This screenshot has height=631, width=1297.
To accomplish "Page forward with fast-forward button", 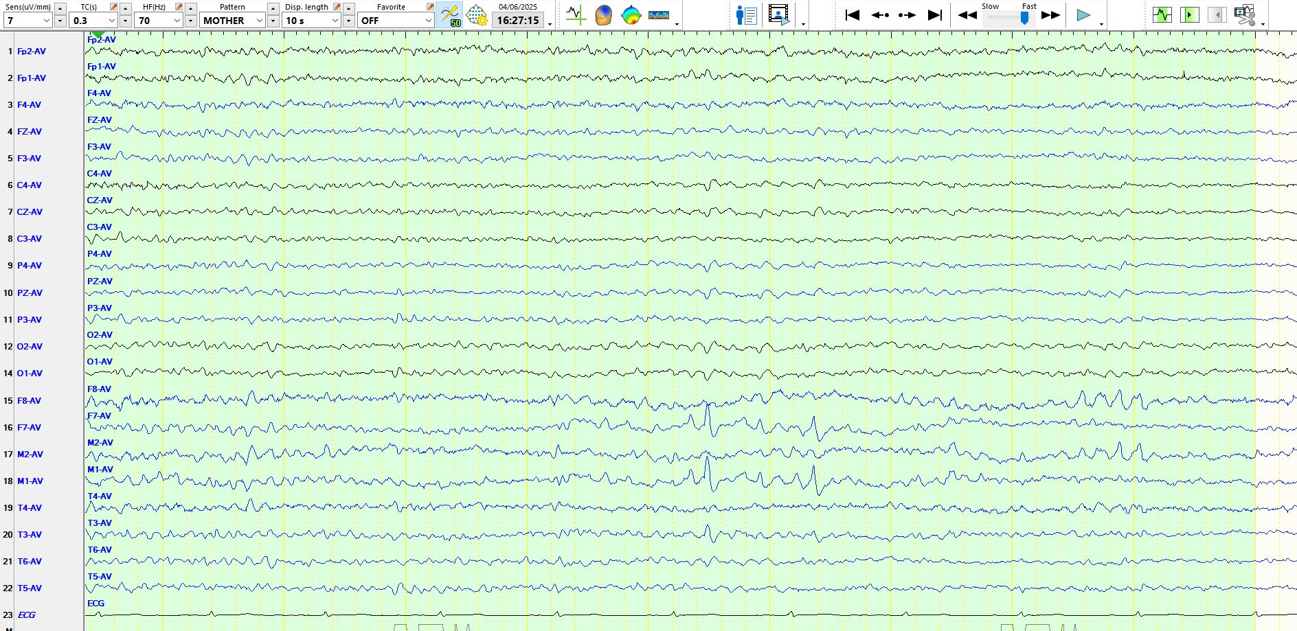I will coord(1050,14).
